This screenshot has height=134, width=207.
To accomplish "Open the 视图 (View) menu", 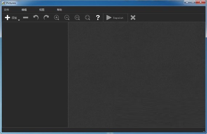I will click(42, 10).
